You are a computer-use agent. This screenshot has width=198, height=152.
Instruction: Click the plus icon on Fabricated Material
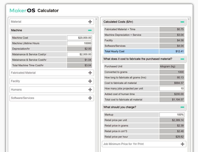[x=90, y=73]
